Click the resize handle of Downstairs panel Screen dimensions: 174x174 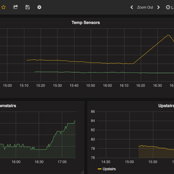tap(82, 172)
